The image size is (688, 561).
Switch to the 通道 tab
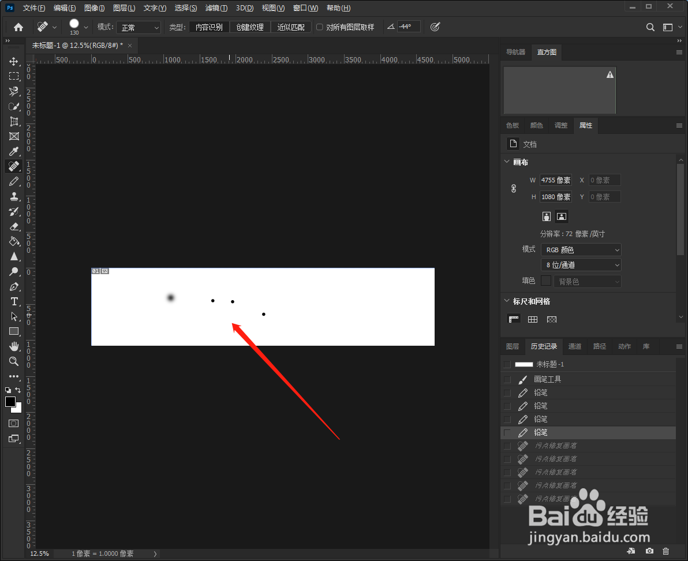(575, 346)
